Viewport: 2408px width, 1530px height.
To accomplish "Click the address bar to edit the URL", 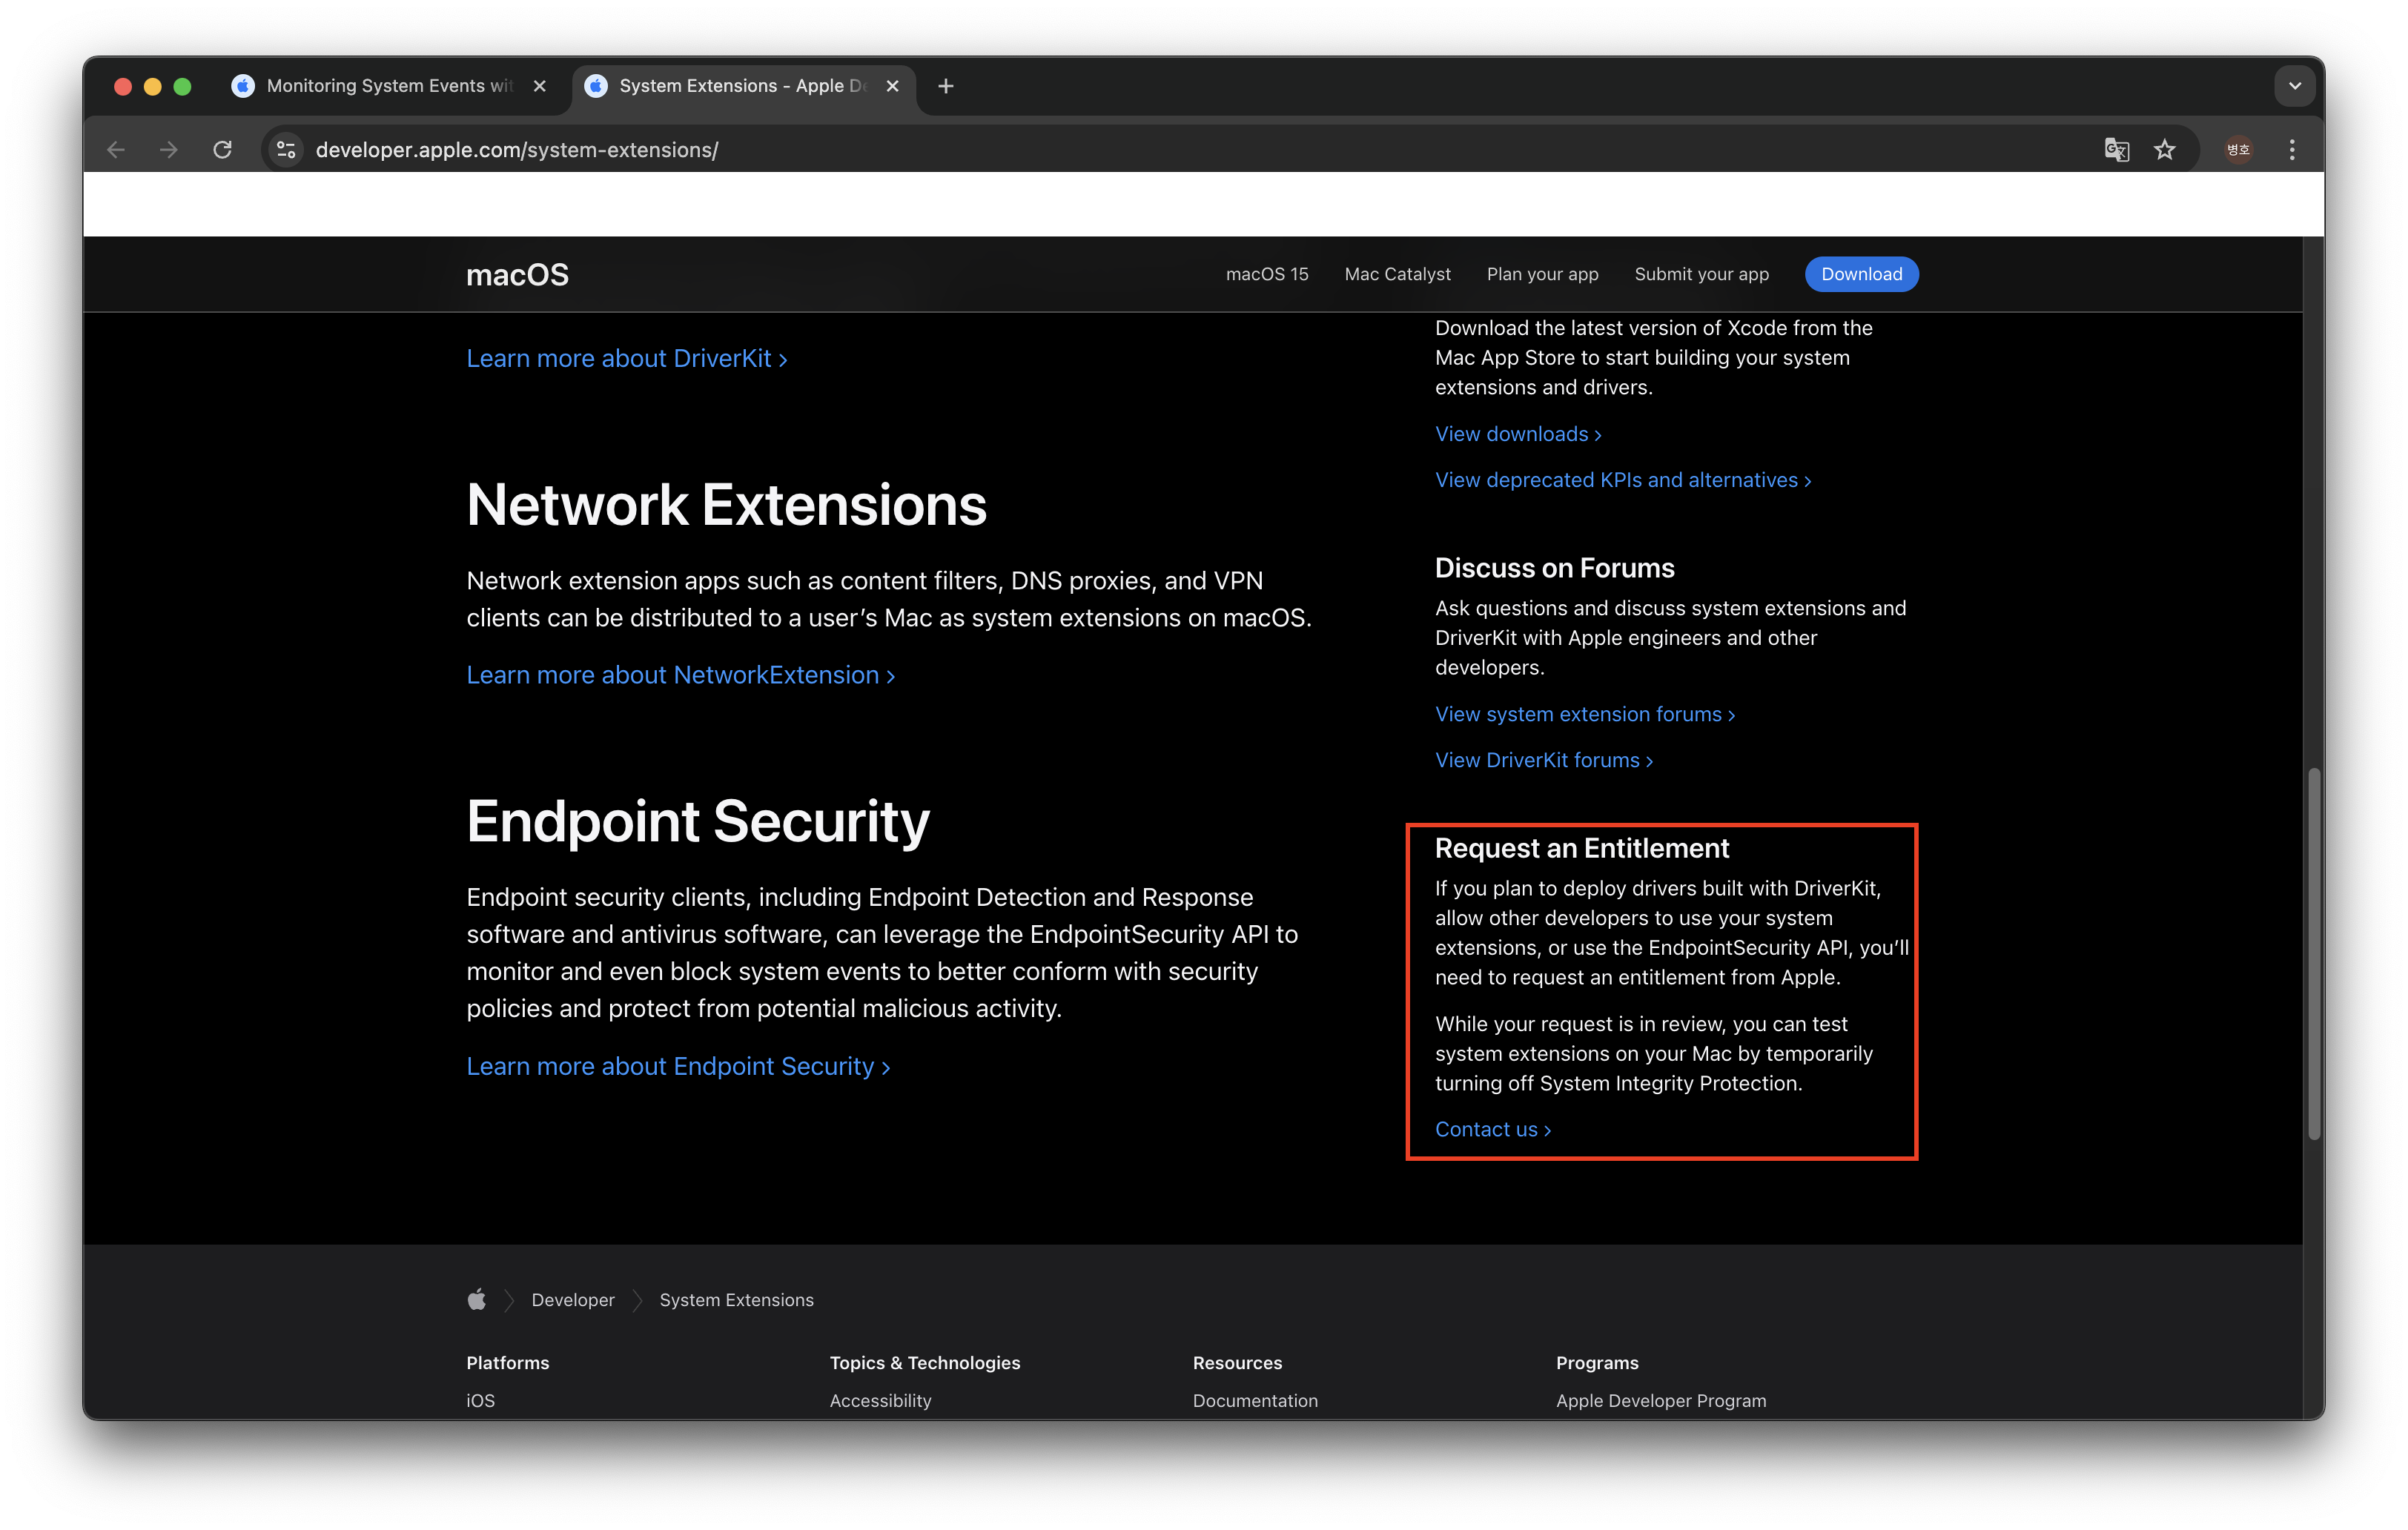I will click(700, 149).
